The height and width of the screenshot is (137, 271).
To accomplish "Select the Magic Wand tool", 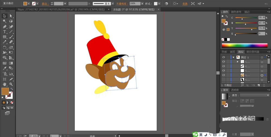I will point(5,21).
